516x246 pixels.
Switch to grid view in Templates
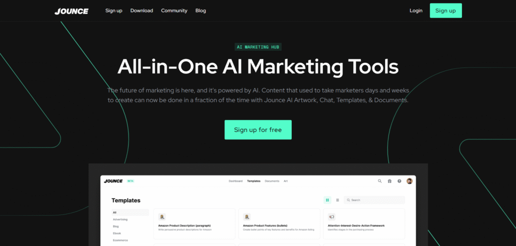click(x=328, y=200)
